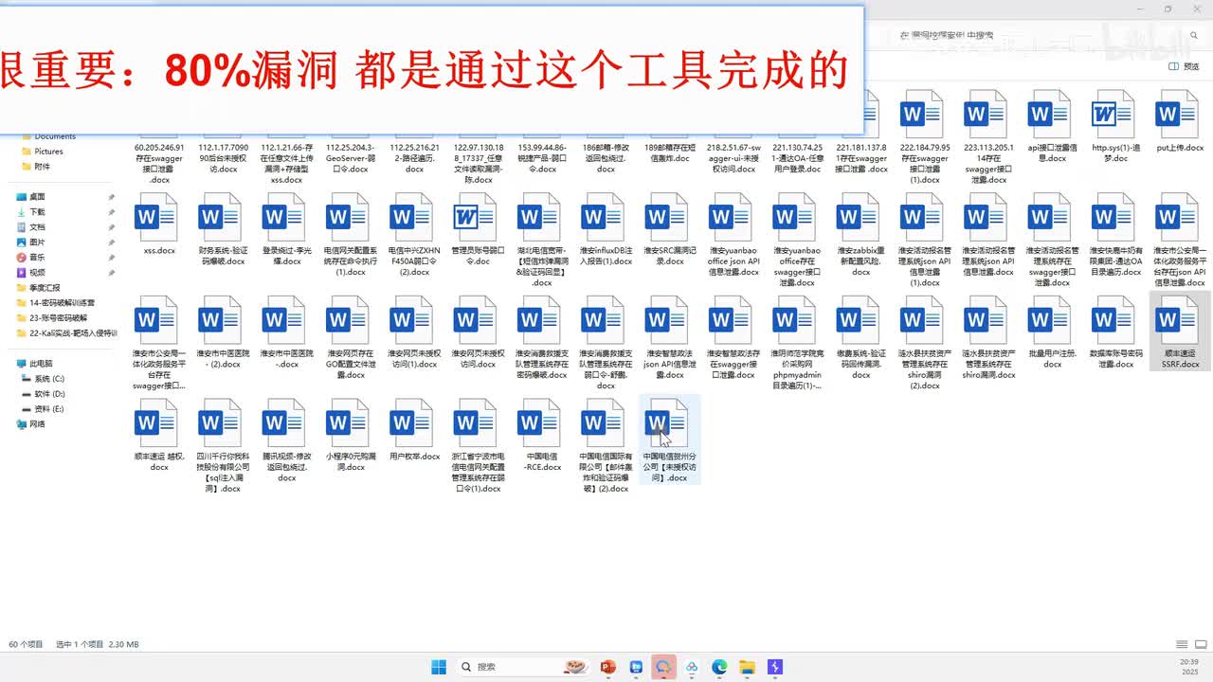The height and width of the screenshot is (682, 1213).
Task: Select 中国电信贺州分公司 未授权访问 document
Action: (669, 440)
